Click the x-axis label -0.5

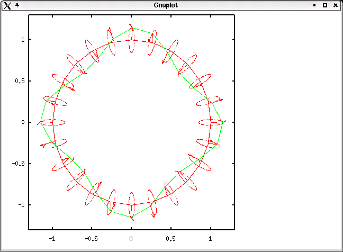click(x=92, y=239)
